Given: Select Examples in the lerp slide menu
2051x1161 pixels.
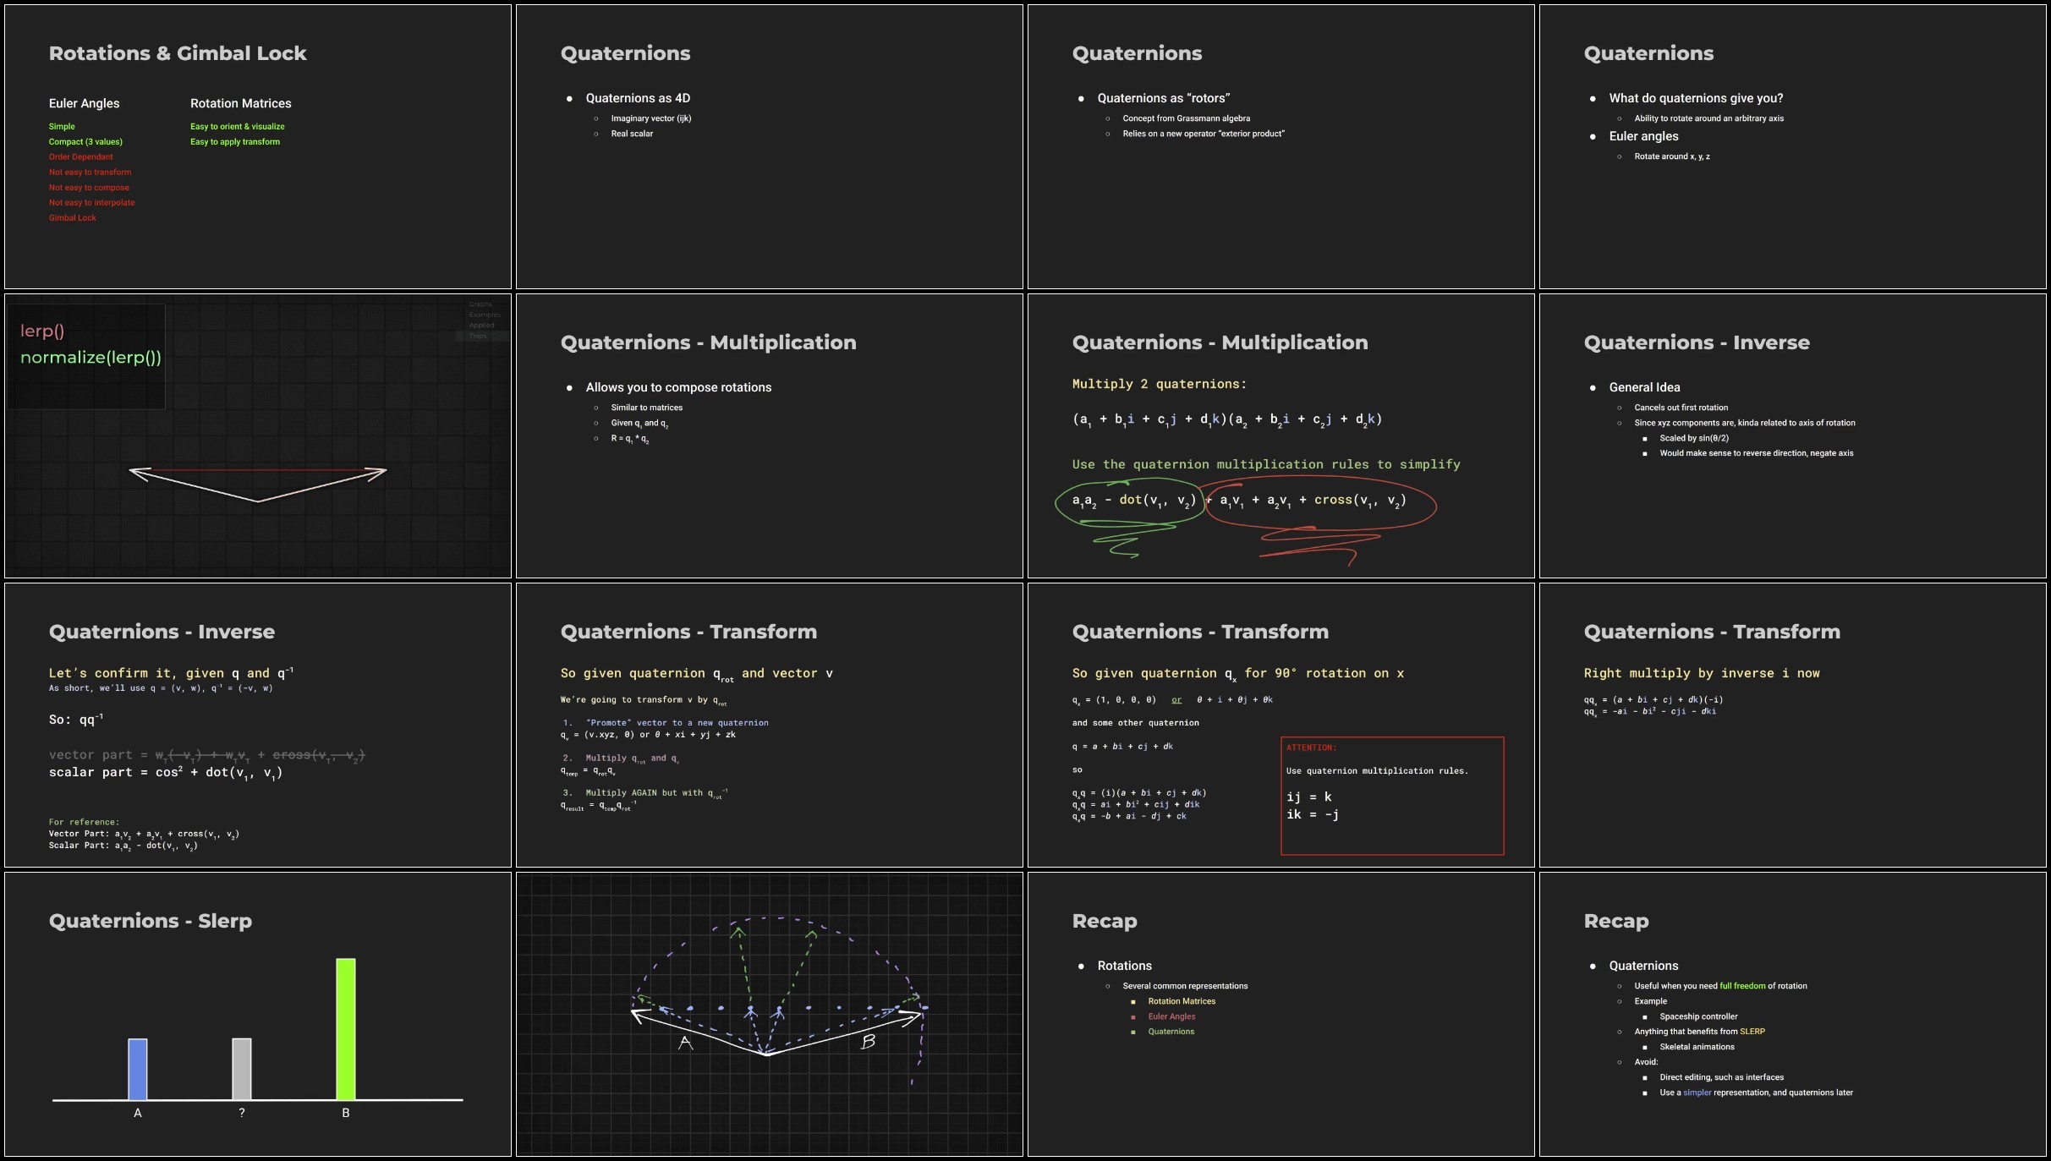Looking at the screenshot, I should coord(485,315).
